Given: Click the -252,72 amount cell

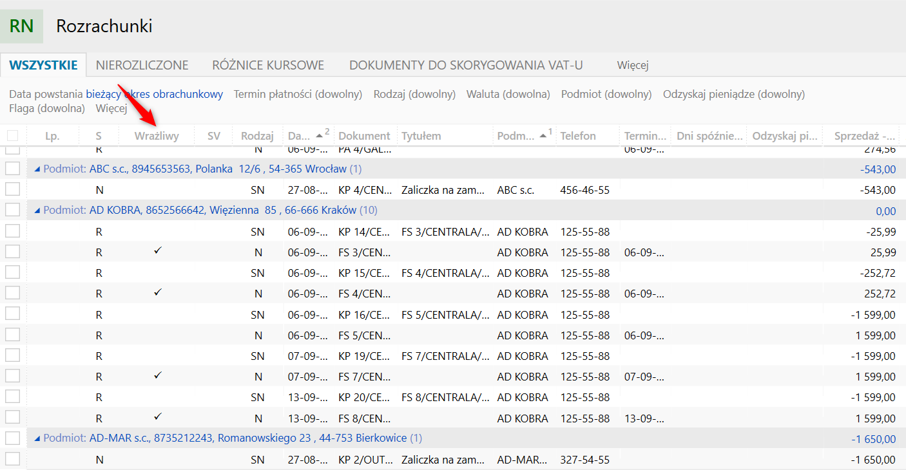Looking at the screenshot, I should click(x=878, y=273).
